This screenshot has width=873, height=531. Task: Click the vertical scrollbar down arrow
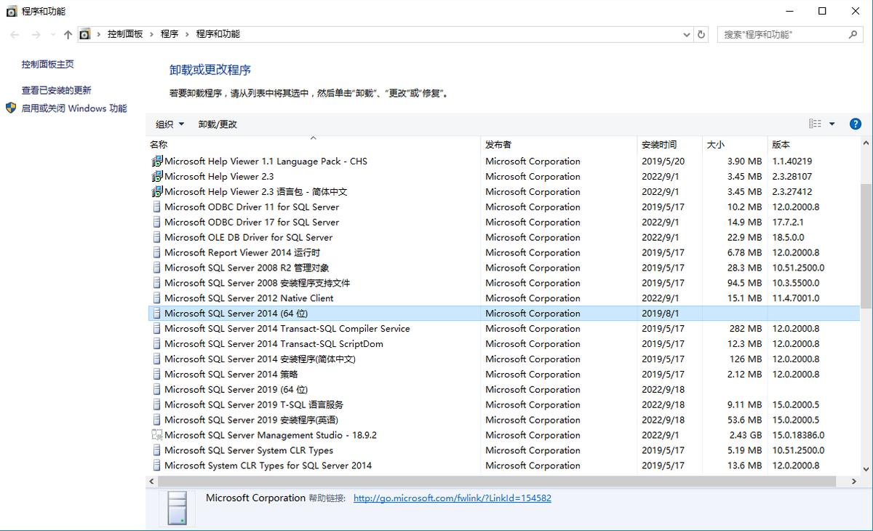(866, 469)
